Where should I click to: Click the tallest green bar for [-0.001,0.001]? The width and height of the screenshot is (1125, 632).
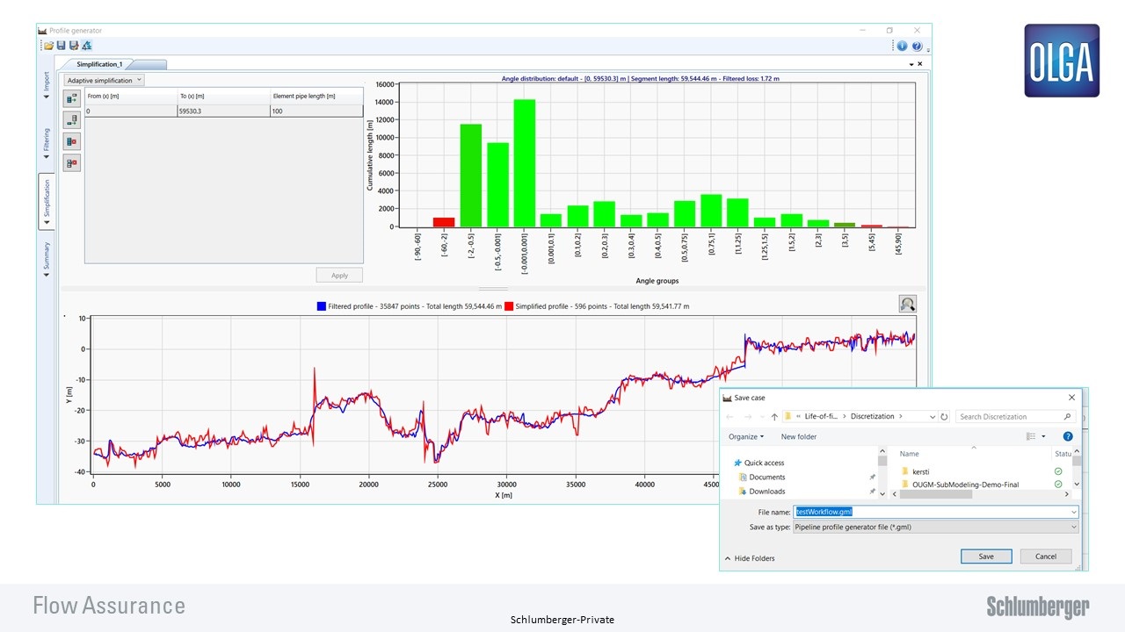coord(524,163)
